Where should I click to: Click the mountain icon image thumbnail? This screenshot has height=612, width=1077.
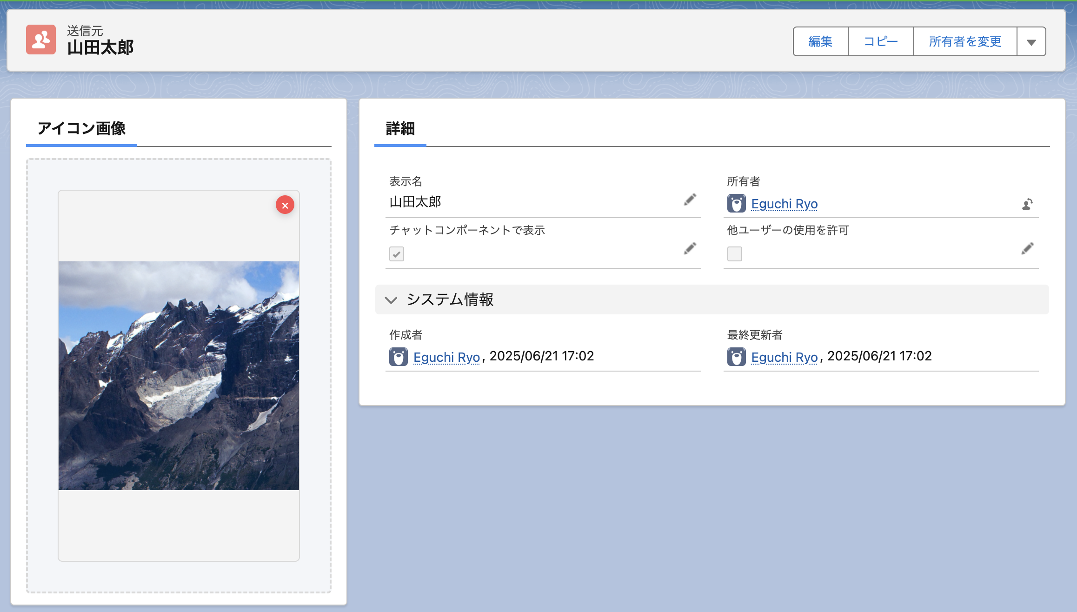pyautogui.click(x=179, y=376)
